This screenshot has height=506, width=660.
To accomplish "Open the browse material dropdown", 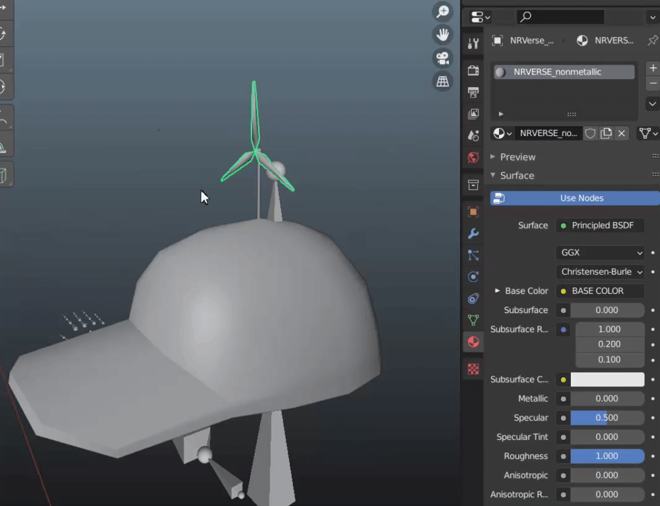I will pos(502,133).
